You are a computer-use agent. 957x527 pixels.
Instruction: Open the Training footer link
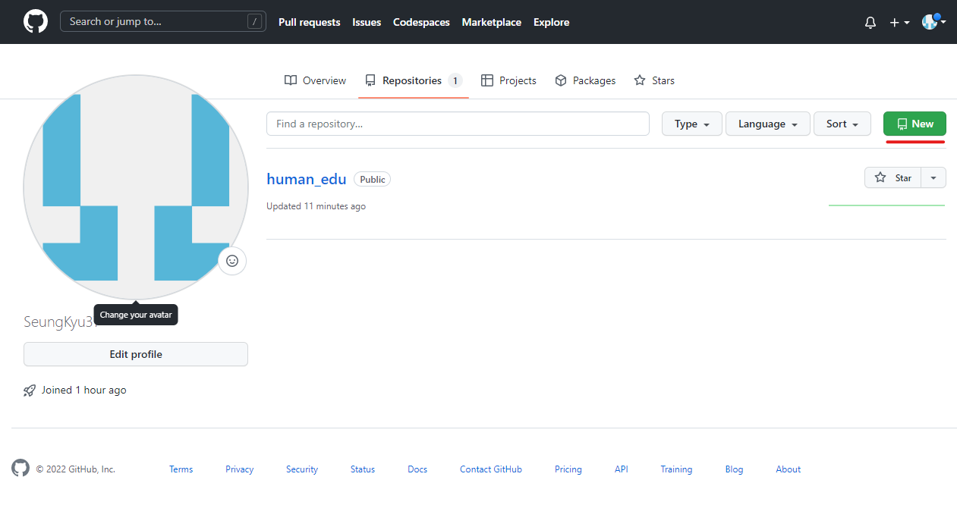tap(676, 469)
